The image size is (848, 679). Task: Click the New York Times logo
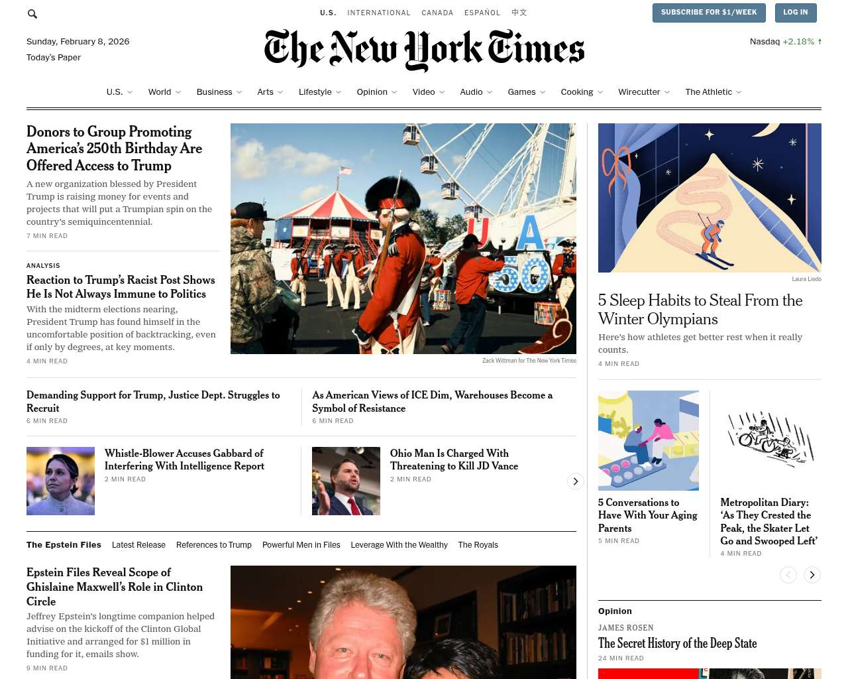pyautogui.click(x=424, y=50)
